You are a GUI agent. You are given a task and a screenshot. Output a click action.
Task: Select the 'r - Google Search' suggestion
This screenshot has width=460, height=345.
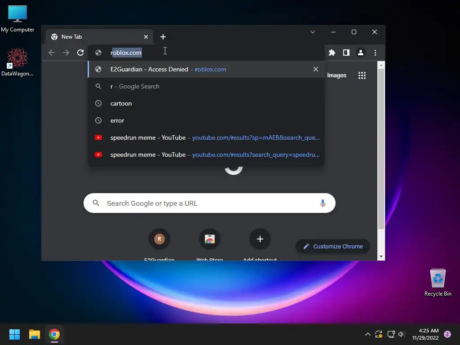click(x=207, y=86)
